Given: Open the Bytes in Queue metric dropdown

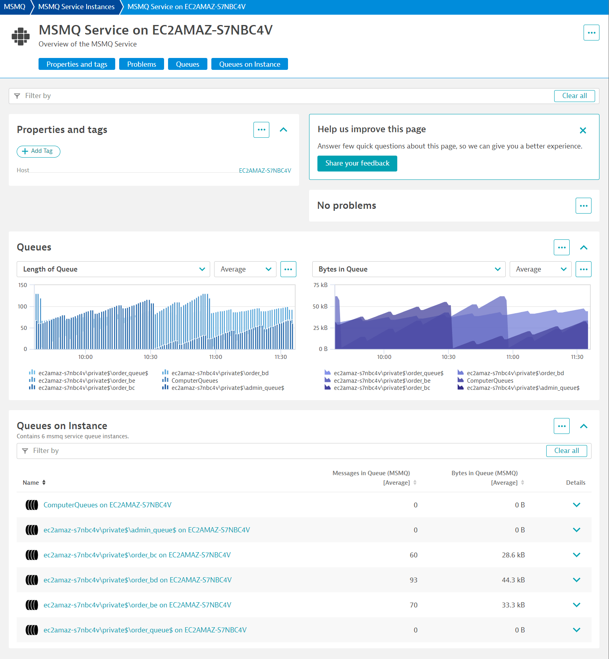Looking at the screenshot, I should pos(409,269).
